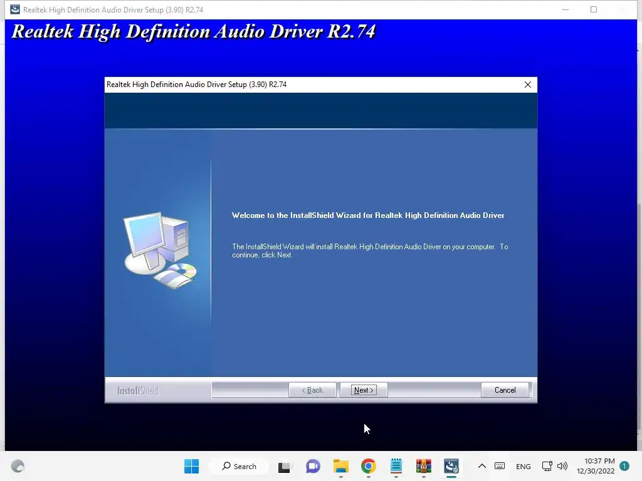Open File Explorer from the taskbar
Screen dimensions: 642x481
(340, 466)
